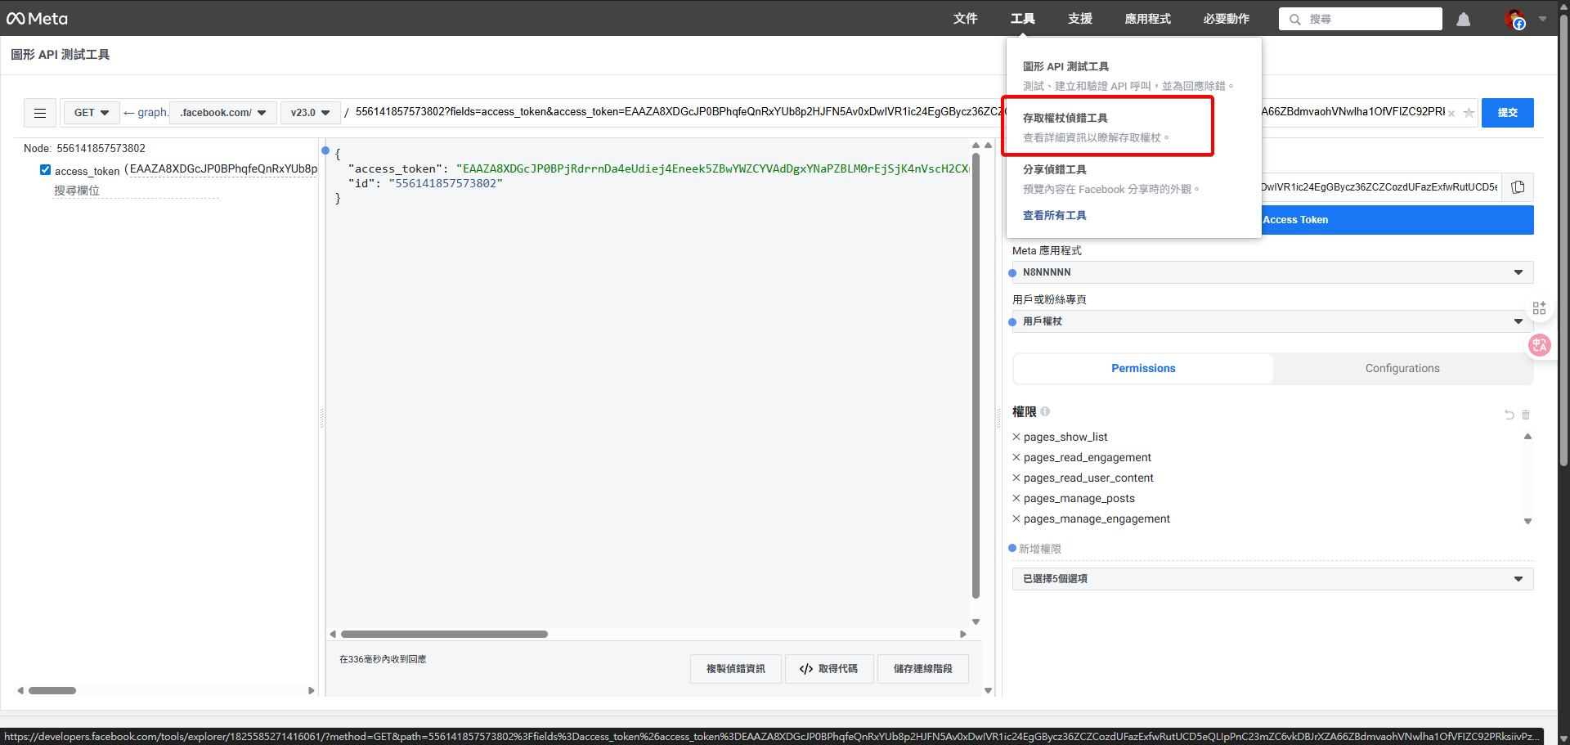Viewport: 1570px width, 745px height.
Task: Click the trash icon to clear all permissions
Action: pos(1524,415)
